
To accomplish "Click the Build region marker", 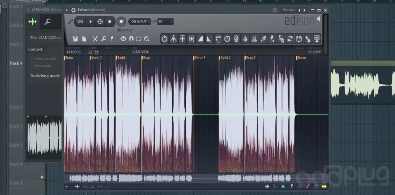I will pyautogui.click(x=120, y=58).
